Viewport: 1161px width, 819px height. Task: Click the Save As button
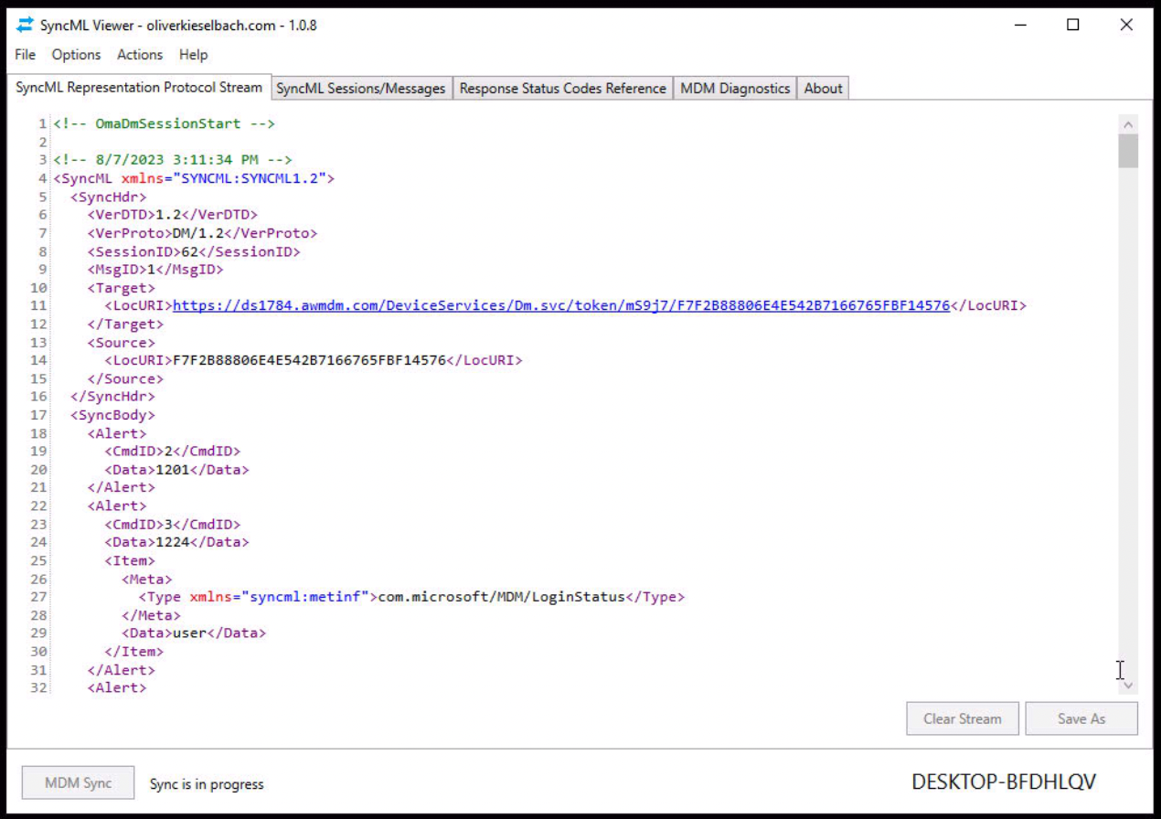click(1081, 718)
